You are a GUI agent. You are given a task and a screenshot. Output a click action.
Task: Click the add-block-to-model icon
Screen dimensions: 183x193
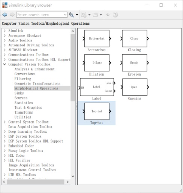[84, 15]
